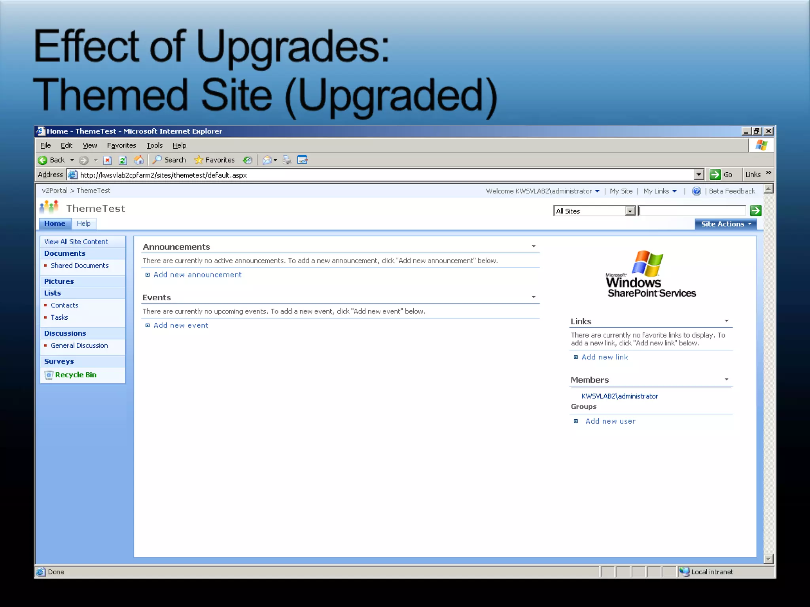Open the Tools menu
Image resolution: width=810 pixels, height=607 pixels.
coord(155,145)
